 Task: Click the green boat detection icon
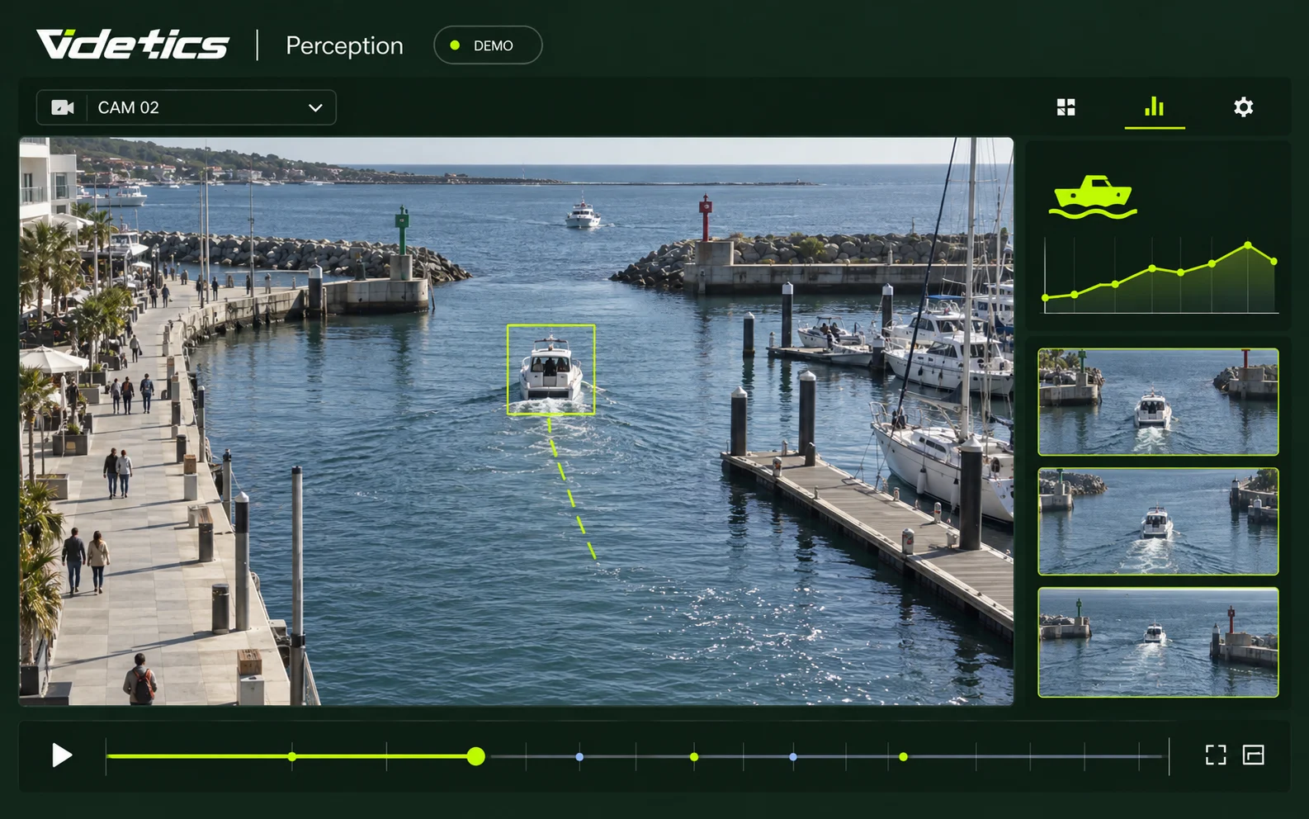1093,197
